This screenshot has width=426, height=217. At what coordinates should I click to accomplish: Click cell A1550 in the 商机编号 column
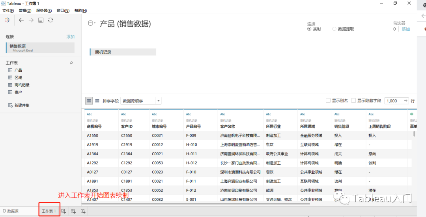93,135
